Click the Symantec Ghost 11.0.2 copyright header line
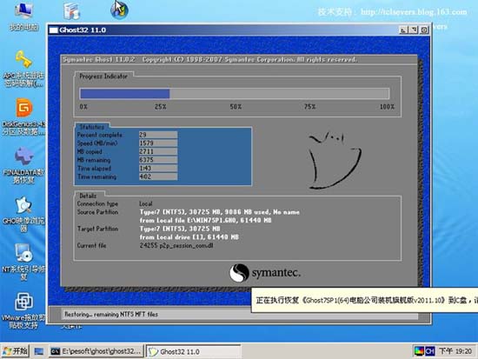 [x=209, y=60]
